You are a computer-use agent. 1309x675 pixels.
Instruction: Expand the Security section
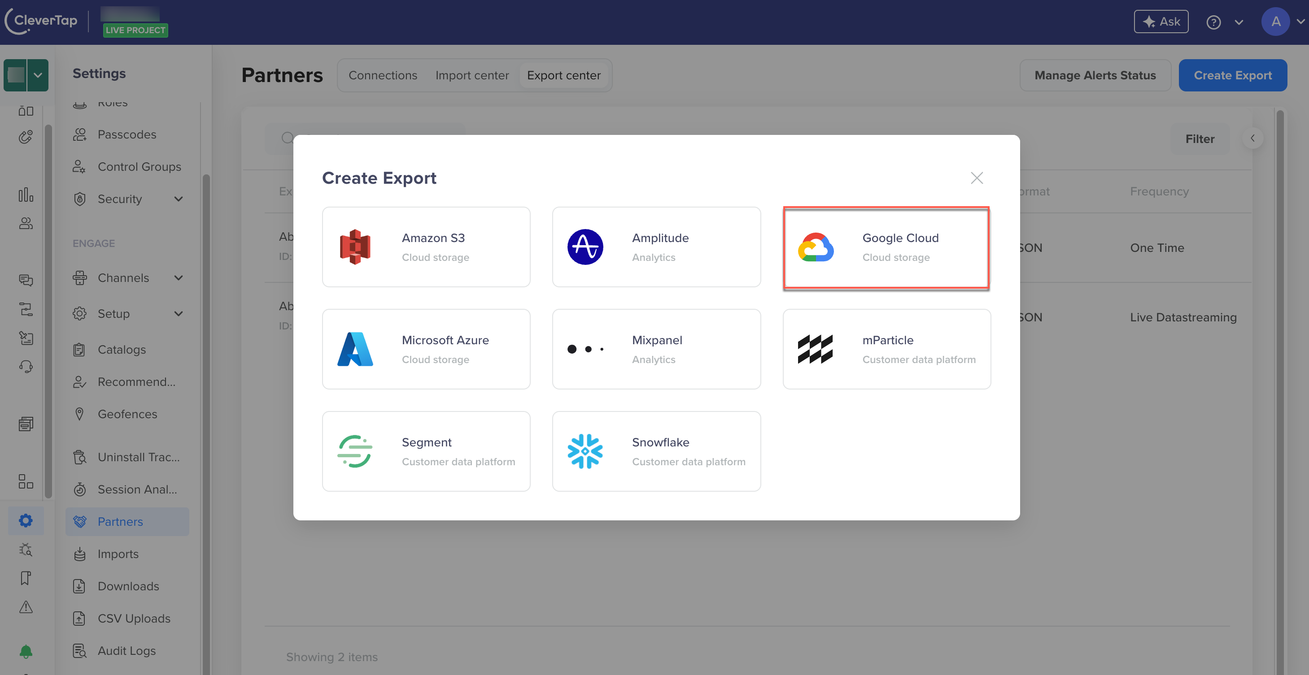click(127, 199)
